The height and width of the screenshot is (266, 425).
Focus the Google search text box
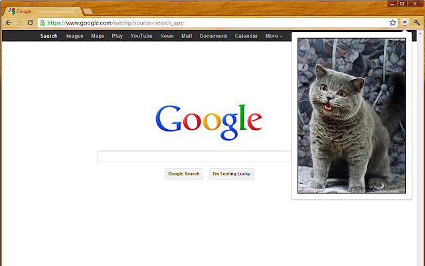(194, 157)
